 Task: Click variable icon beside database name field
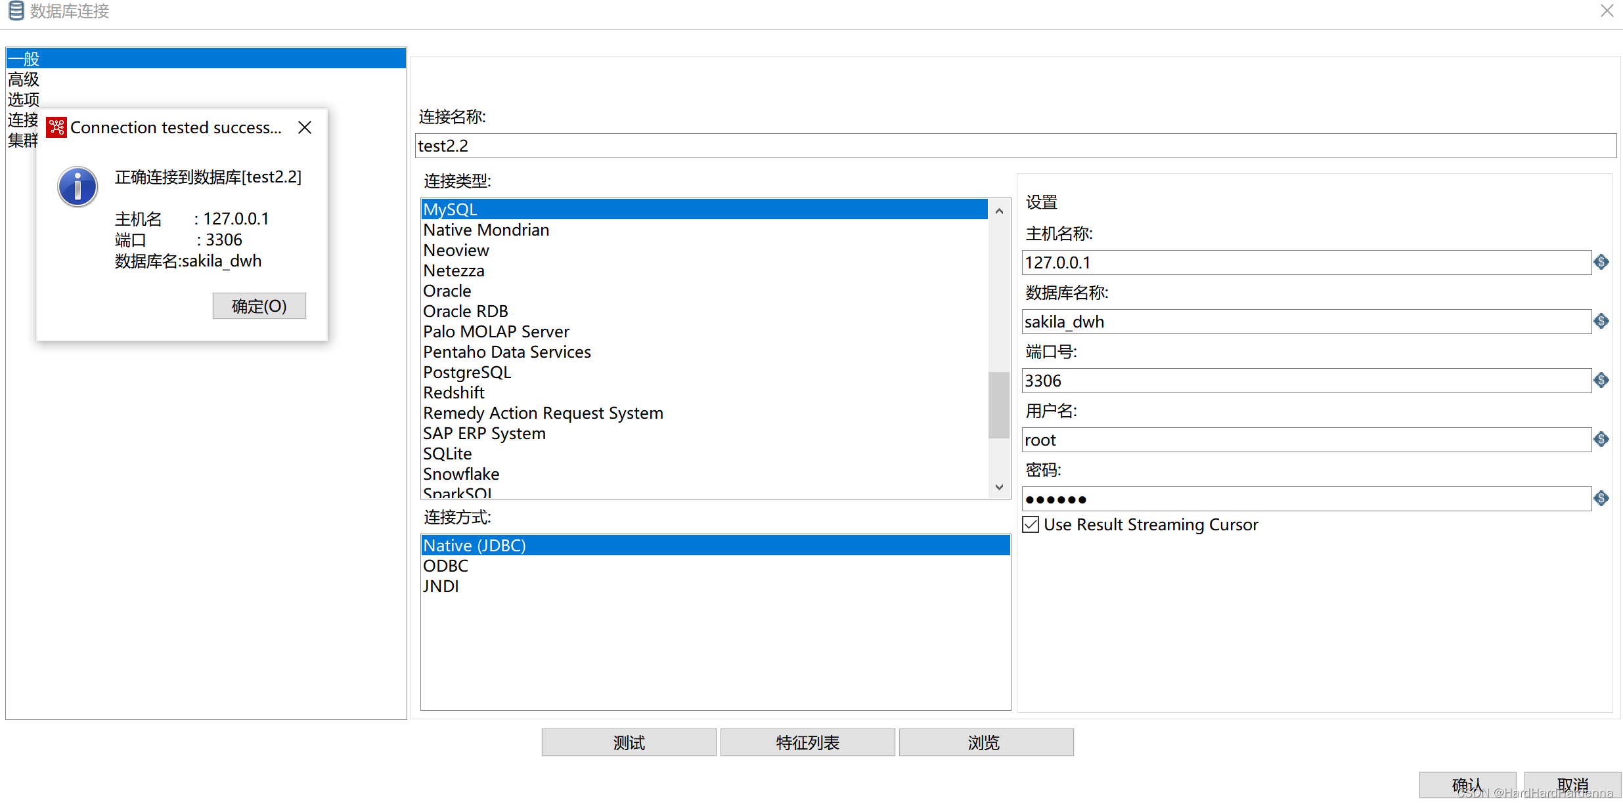click(x=1601, y=321)
